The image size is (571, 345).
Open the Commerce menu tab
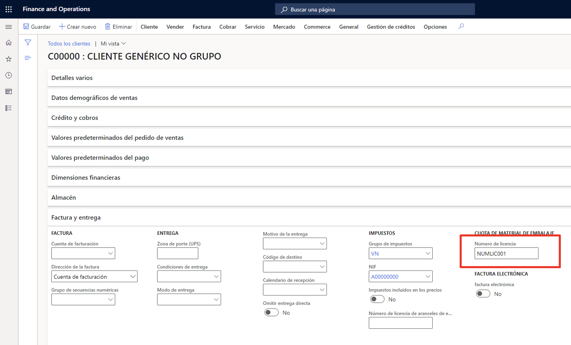click(x=317, y=27)
